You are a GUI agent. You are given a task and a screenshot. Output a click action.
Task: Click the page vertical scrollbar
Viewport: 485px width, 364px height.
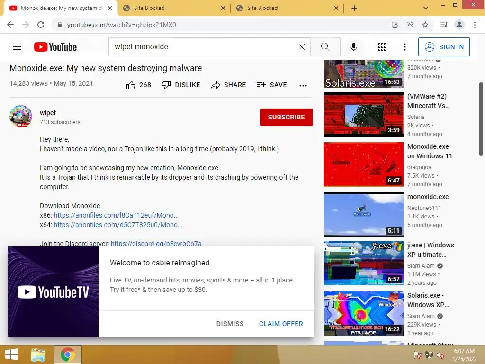(481, 119)
